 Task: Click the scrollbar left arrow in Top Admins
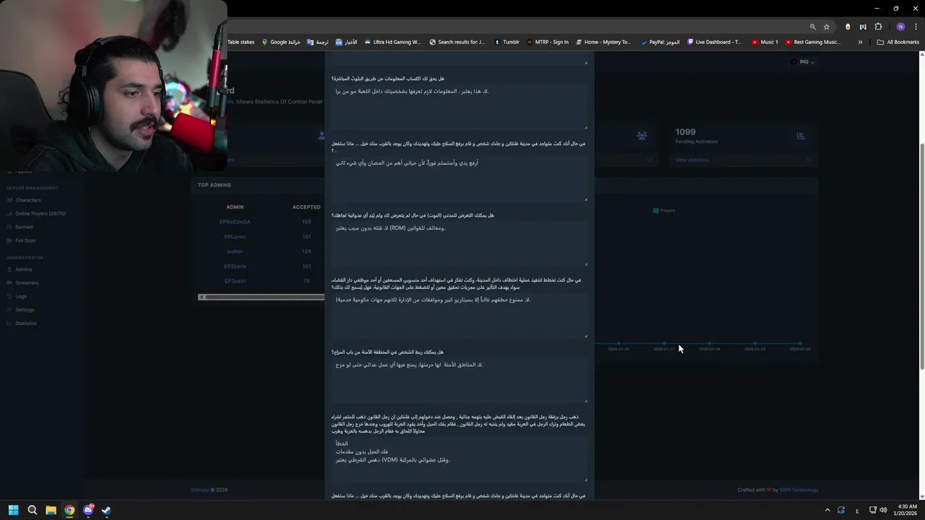202,297
